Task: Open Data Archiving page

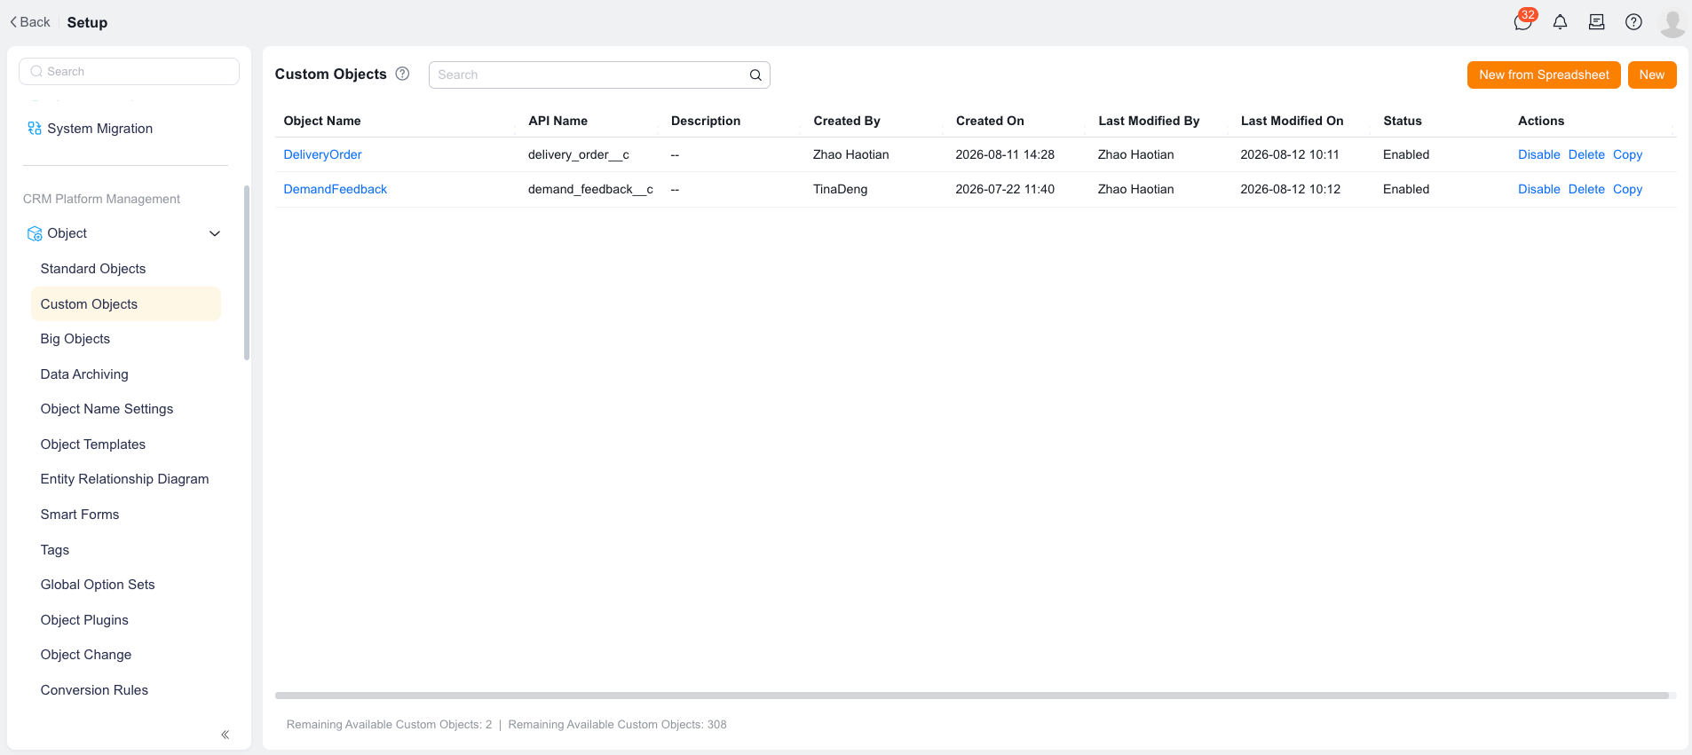Action: coord(84,374)
